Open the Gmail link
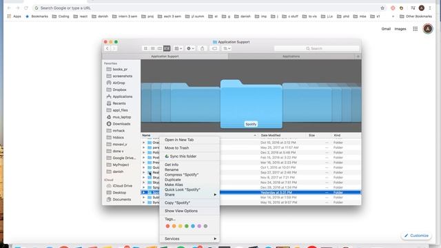Viewport: 441px width, 248px height. coord(386,29)
